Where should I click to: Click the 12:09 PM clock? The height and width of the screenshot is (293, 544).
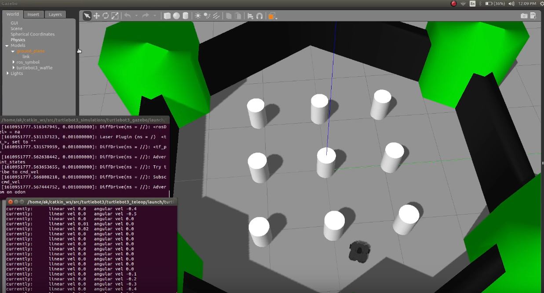[527, 4]
